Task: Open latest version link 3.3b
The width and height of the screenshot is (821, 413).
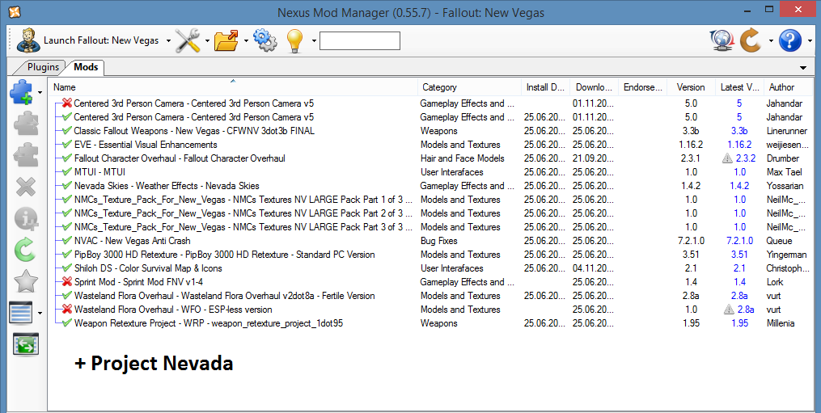Action: (739, 130)
